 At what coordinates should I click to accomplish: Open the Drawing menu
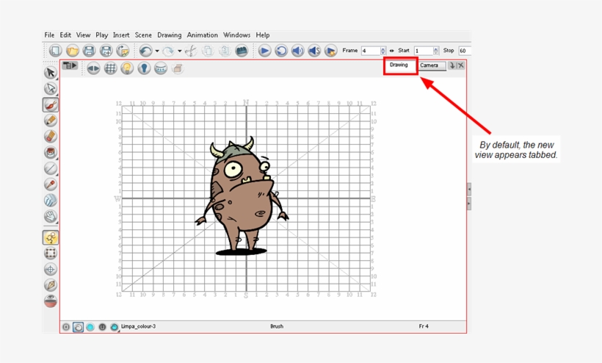tap(170, 35)
